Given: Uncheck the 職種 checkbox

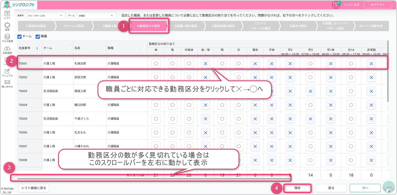Looking at the screenshot, I should [38, 37].
